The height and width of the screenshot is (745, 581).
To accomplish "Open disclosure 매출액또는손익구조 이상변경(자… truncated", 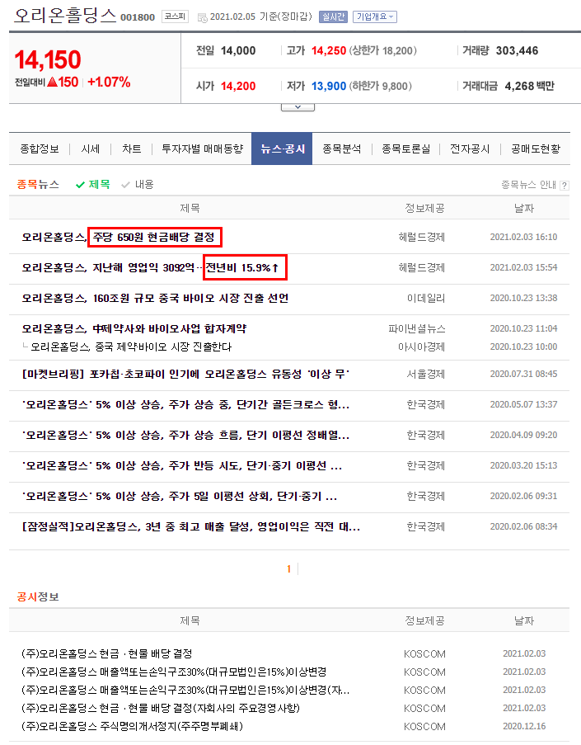I will pos(185,690).
